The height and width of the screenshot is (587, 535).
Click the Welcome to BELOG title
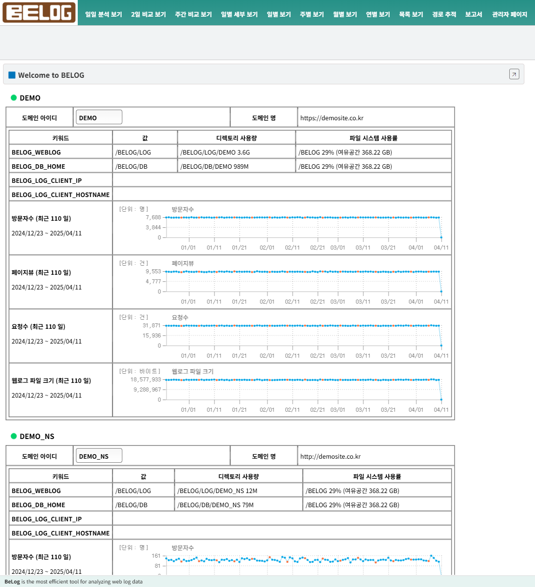click(x=51, y=75)
